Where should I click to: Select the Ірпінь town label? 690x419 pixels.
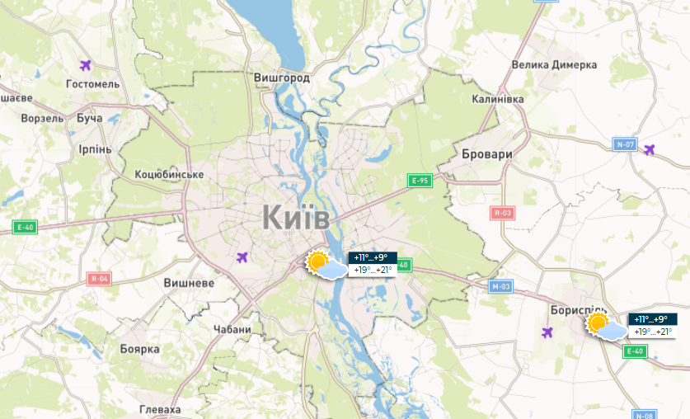95,149
